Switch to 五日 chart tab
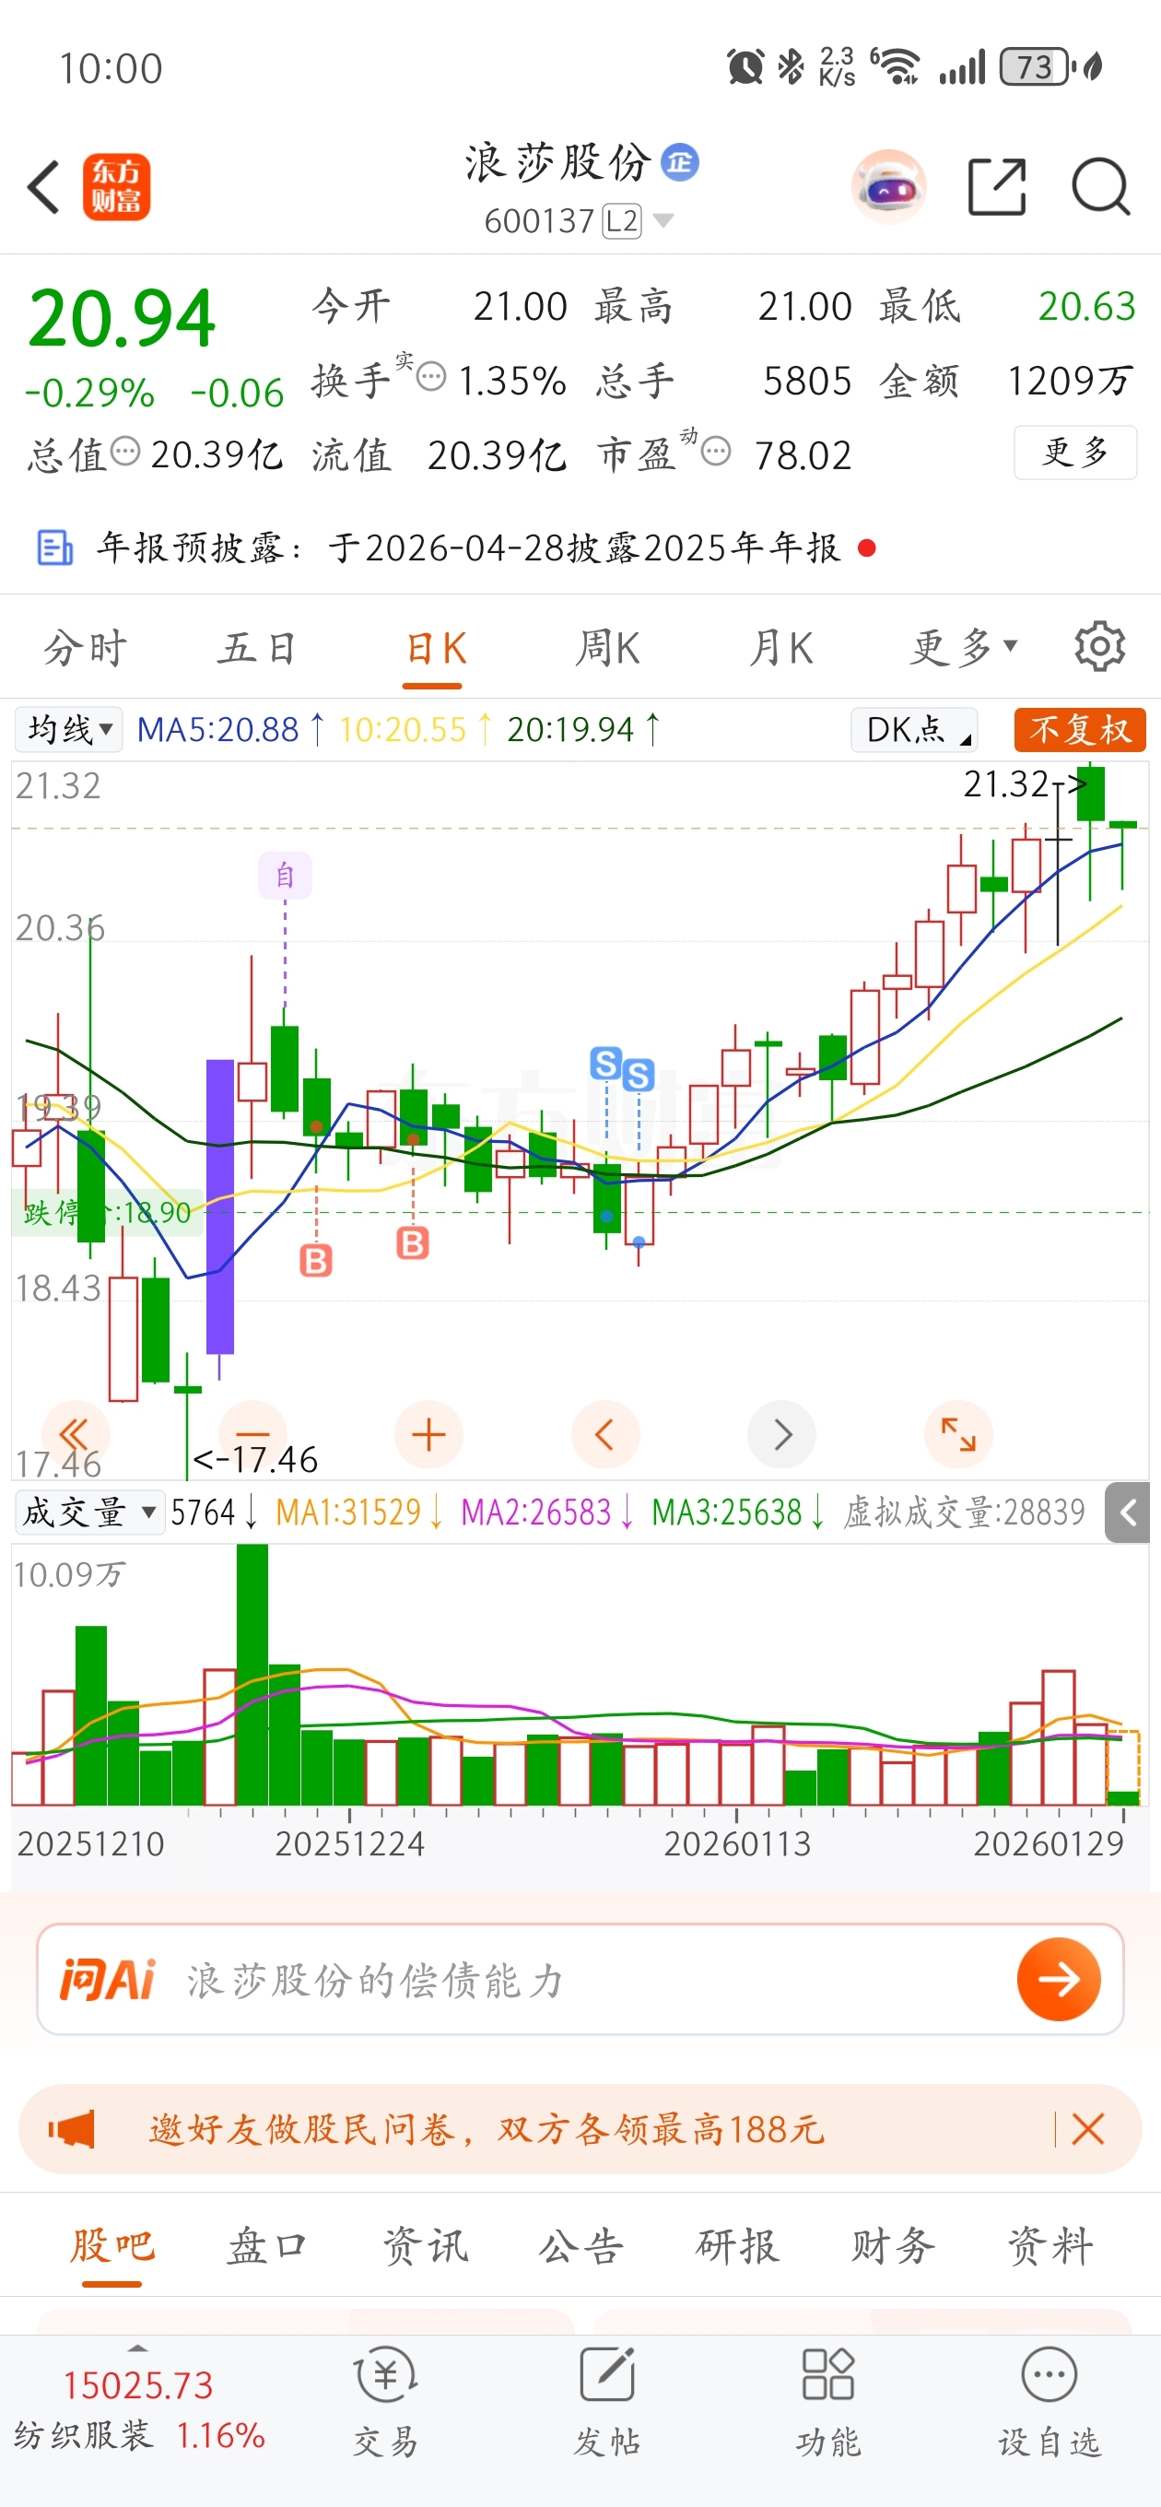The image size is (1161, 2507). coord(258,647)
